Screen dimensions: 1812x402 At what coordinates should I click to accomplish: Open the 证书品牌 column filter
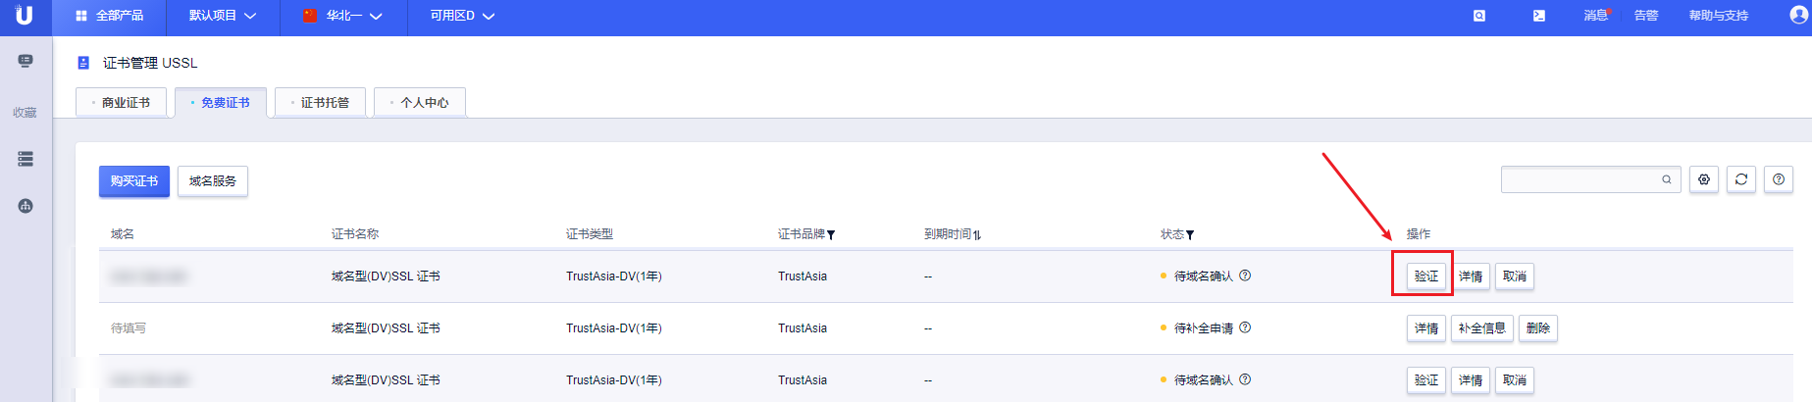tap(831, 235)
